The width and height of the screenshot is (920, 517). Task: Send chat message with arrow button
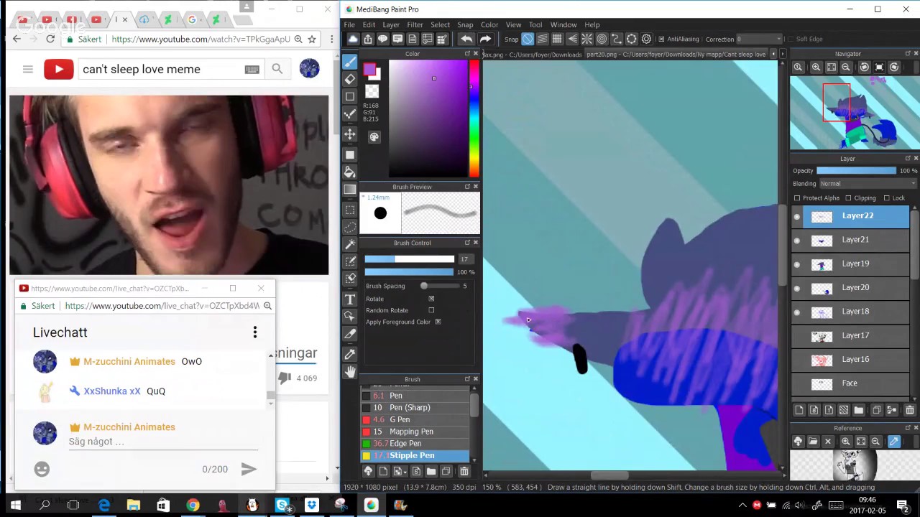point(249,469)
